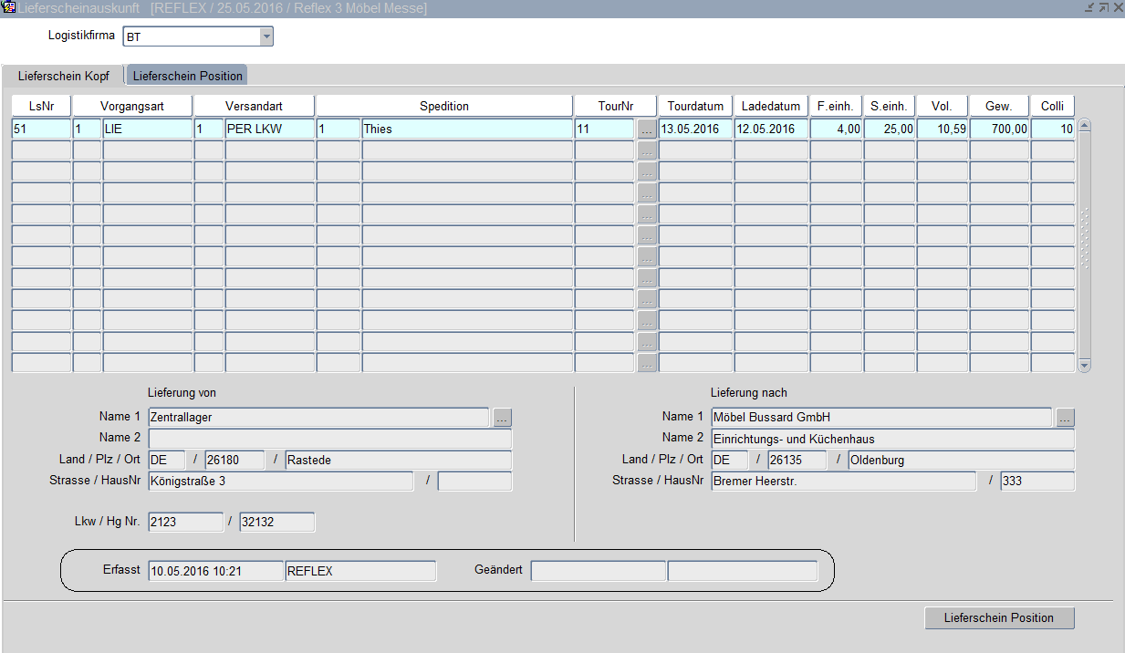The width and height of the screenshot is (1125, 653).
Task: Click the Königstraße 3 street field
Action: (280, 482)
